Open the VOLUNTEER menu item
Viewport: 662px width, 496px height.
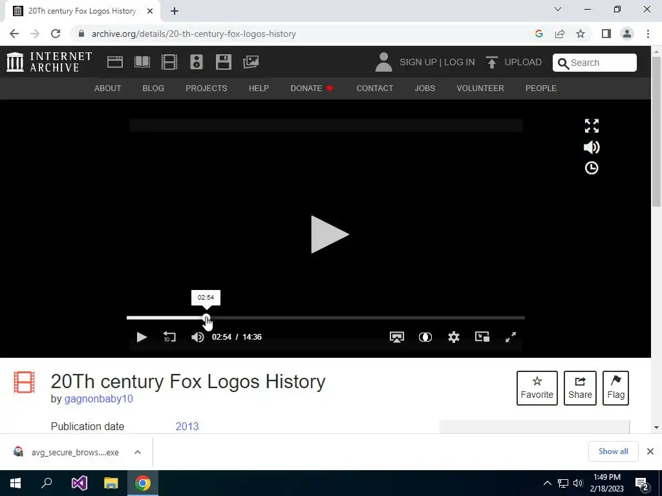tap(480, 88)
